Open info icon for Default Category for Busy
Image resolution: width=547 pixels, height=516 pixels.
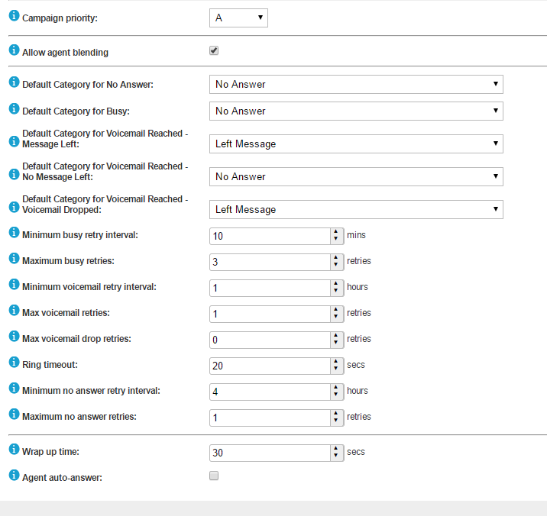tap(14, 109)
